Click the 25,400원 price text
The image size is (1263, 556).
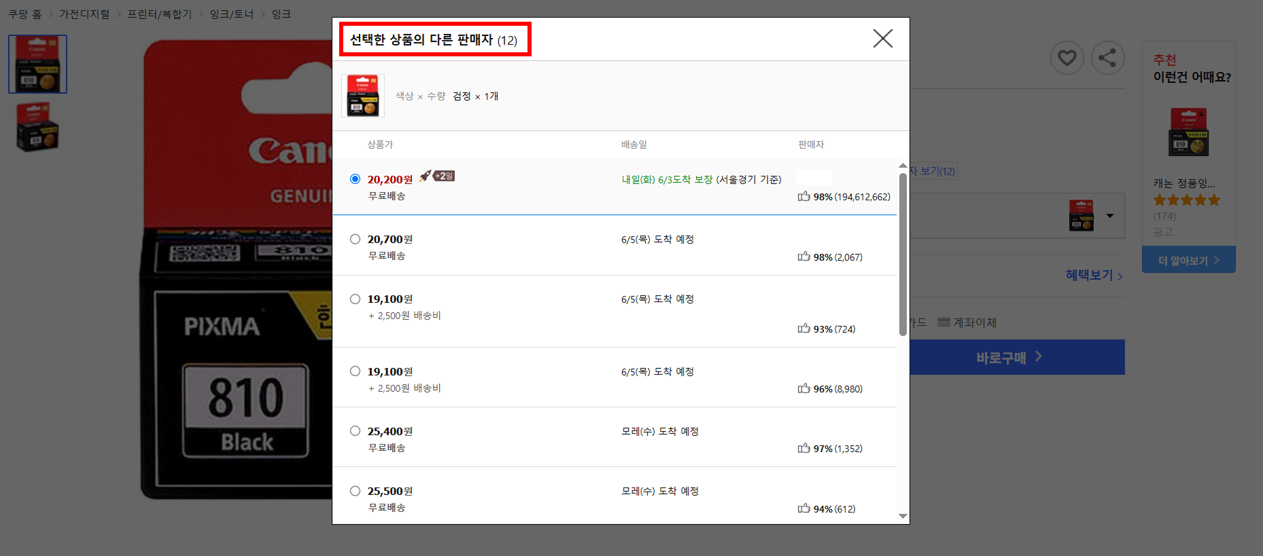(390, 431)
